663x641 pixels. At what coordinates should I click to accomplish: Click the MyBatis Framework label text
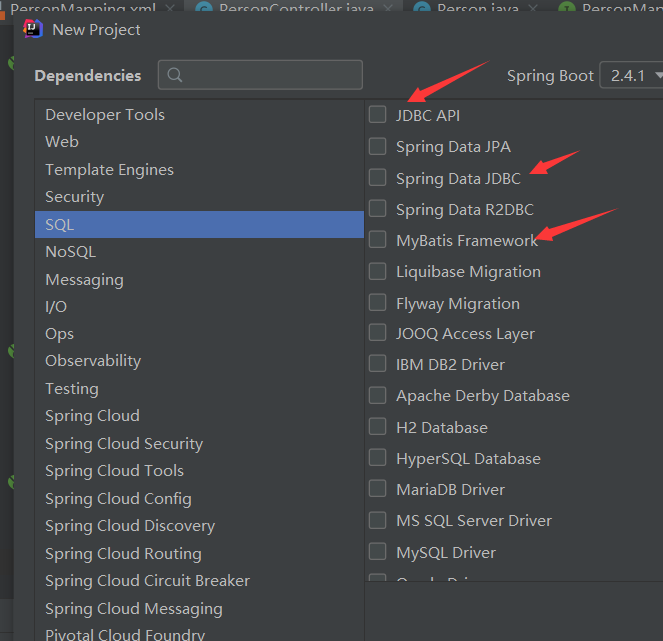coord(467,241)
